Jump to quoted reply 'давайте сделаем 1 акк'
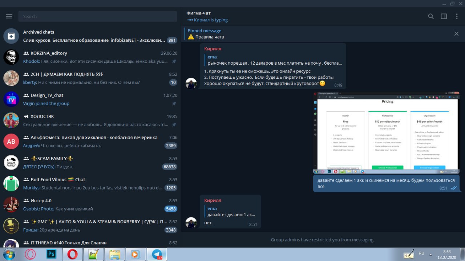This screenshot has width=465, height=261. 231,211
